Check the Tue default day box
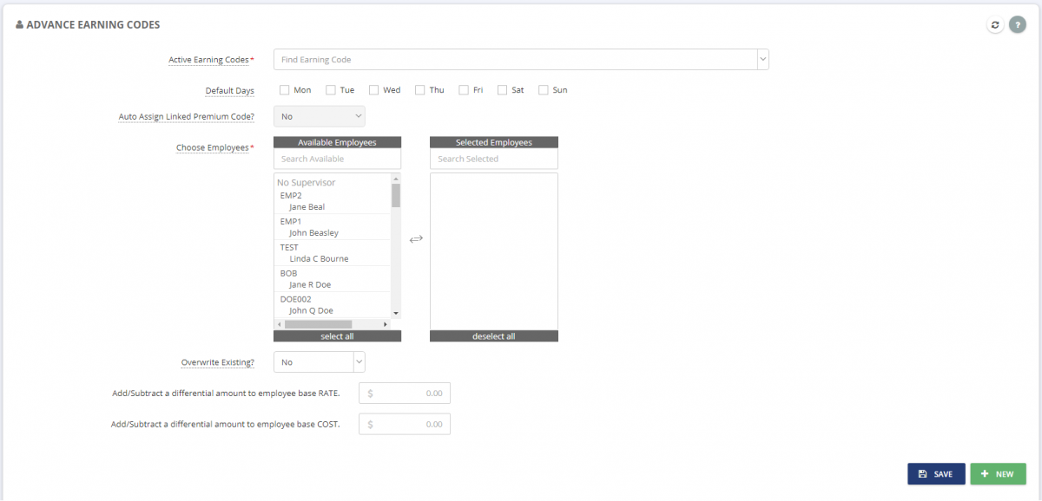 [x=331, y=89]
